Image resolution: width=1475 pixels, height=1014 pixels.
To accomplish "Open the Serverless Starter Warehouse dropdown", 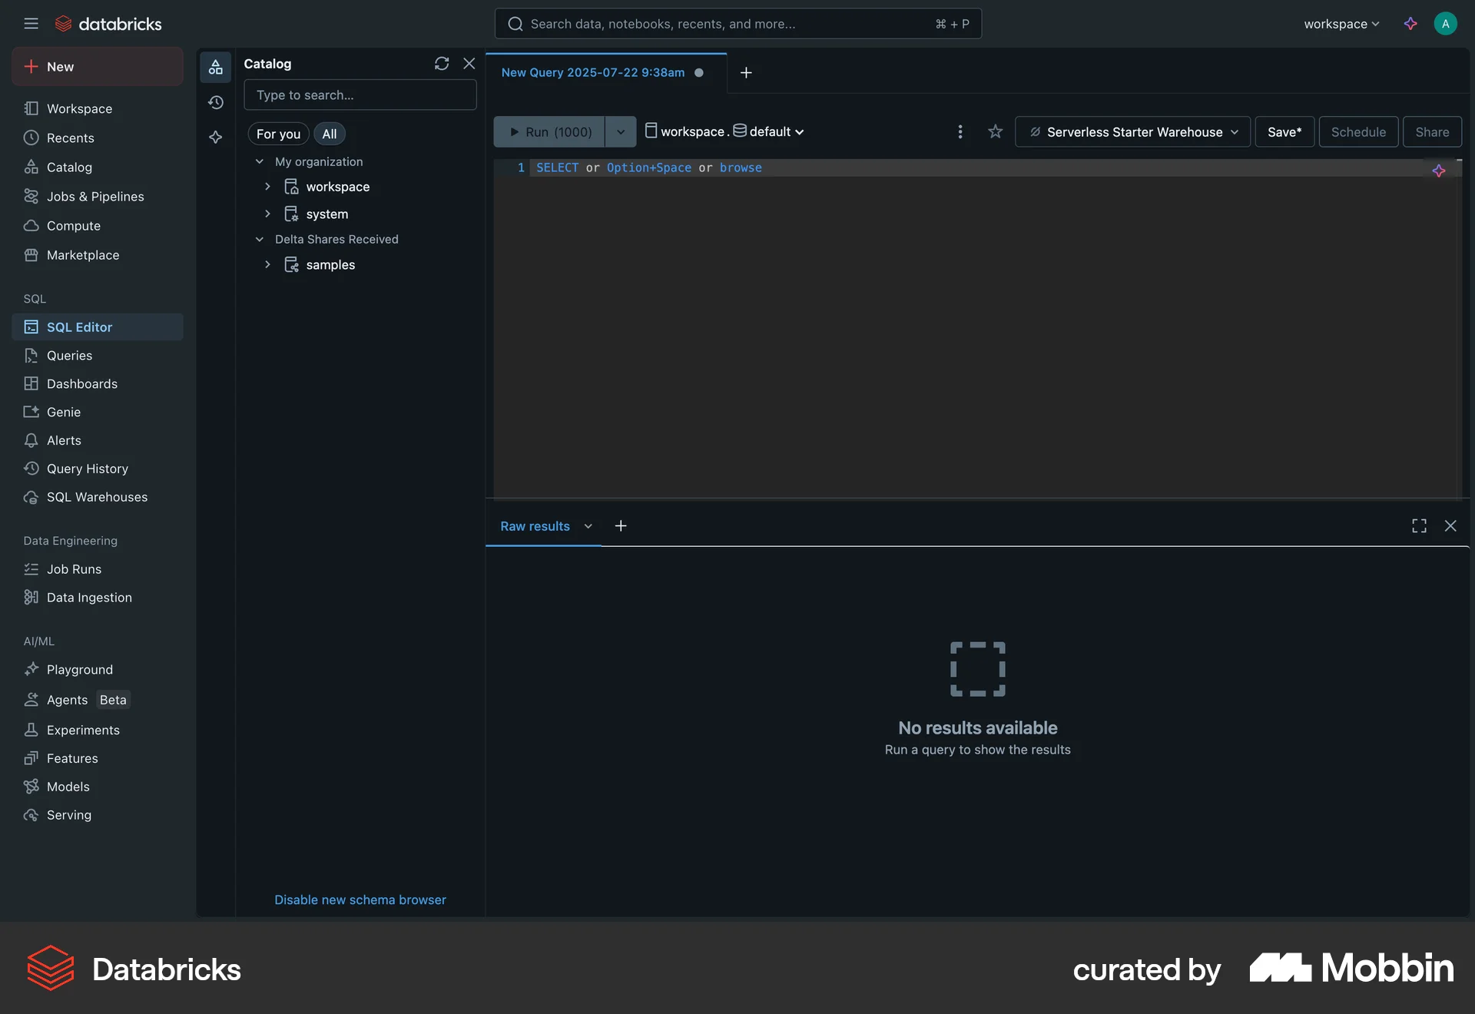I will click(x=1132, y=131).
